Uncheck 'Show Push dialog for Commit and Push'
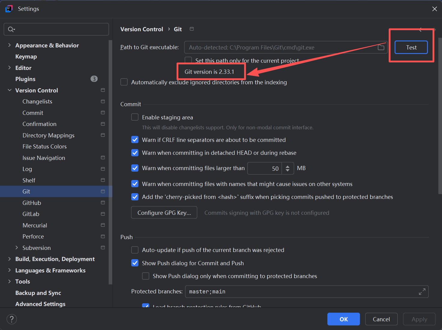Viewport: 442px width, 330px height. (135, 263)
